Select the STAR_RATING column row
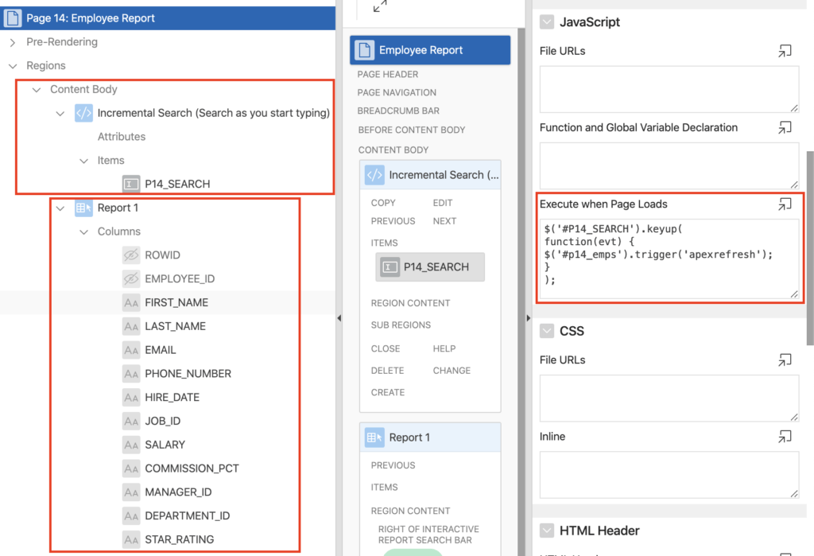This screenshot has width=814, height=556. pos(168,539)
